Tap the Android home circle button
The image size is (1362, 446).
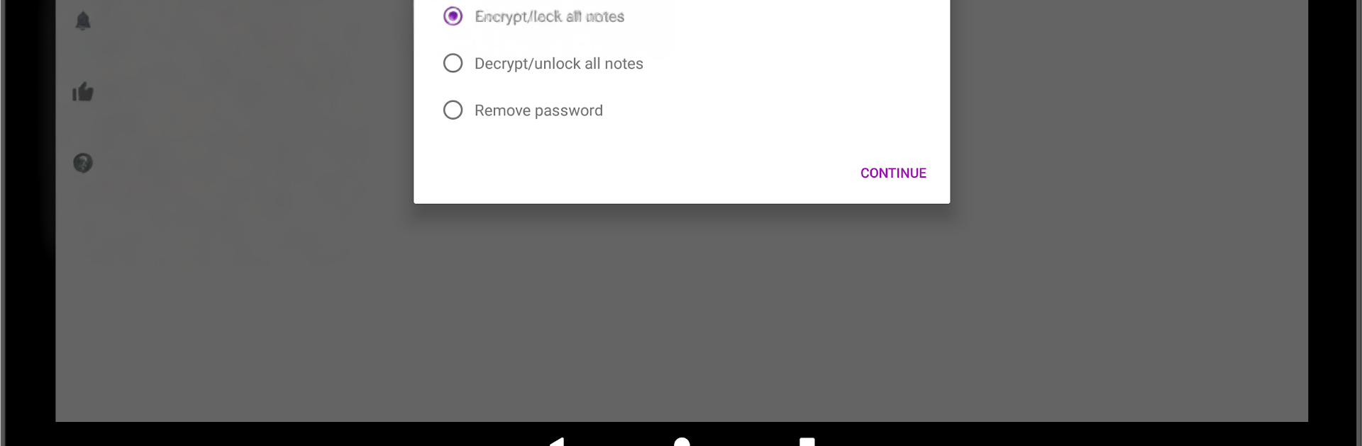point(682,441)
